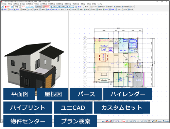Select the 移動 move tool

pos(36,10)
